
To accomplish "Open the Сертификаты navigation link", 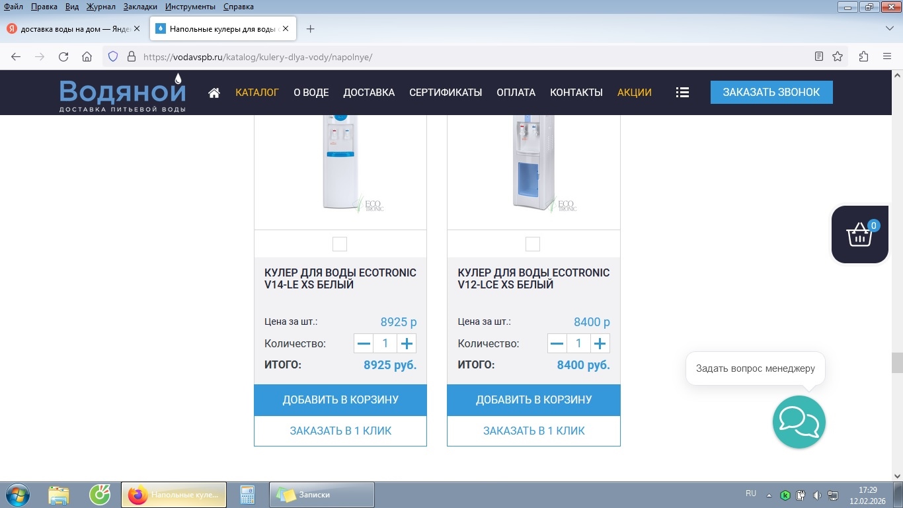I will pos(446,93).
